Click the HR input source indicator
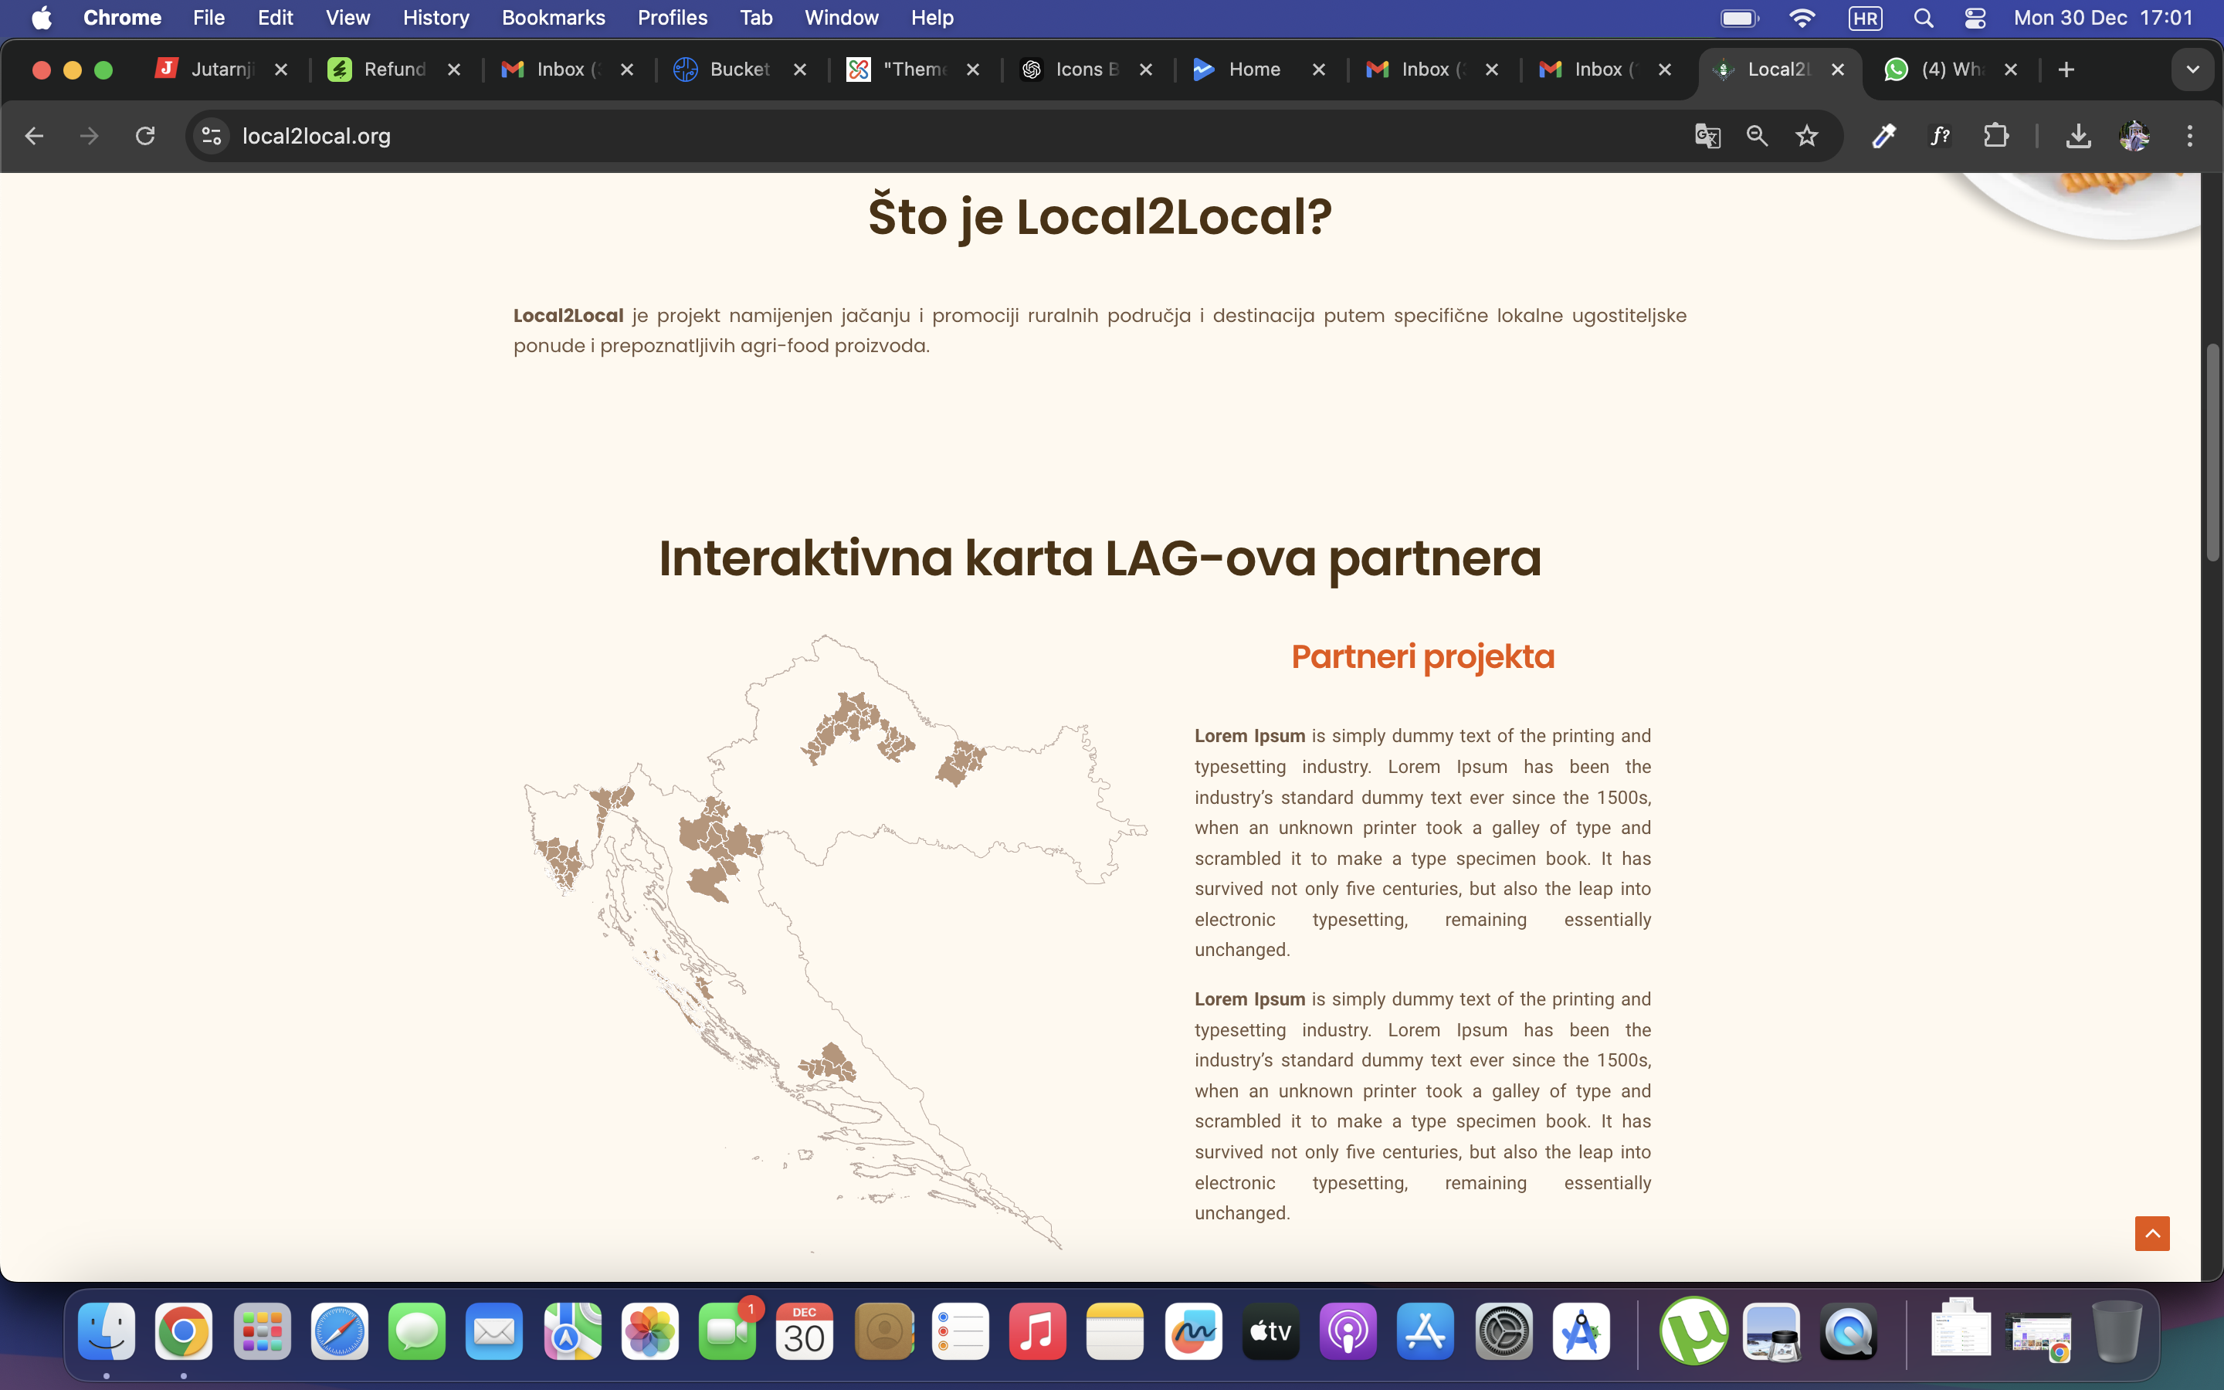This screenshot has width=2224, height=1390. [1866, 18]
